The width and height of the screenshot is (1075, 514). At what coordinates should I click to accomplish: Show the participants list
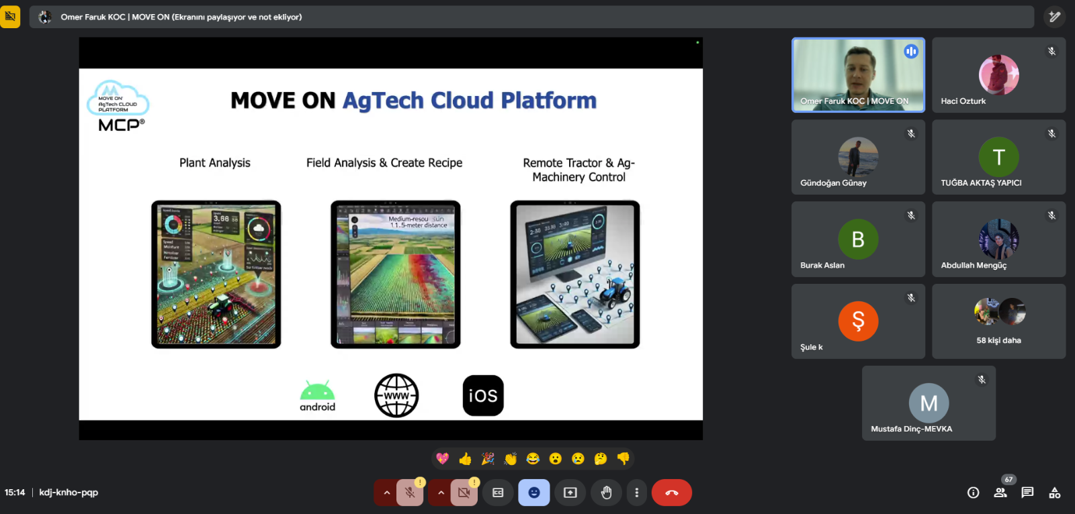tap(1000, 493)
